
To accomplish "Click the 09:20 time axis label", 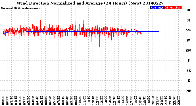I will 72,100.
